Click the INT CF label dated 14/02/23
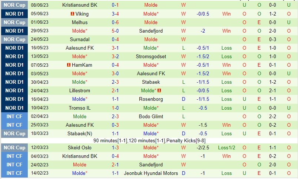This screenshot has width=298, height=179. 15,173
